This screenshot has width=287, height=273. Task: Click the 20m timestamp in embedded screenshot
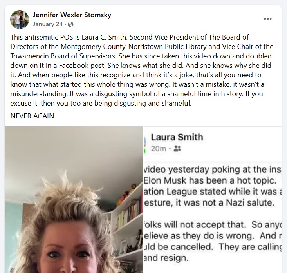(x=159, y=149)
